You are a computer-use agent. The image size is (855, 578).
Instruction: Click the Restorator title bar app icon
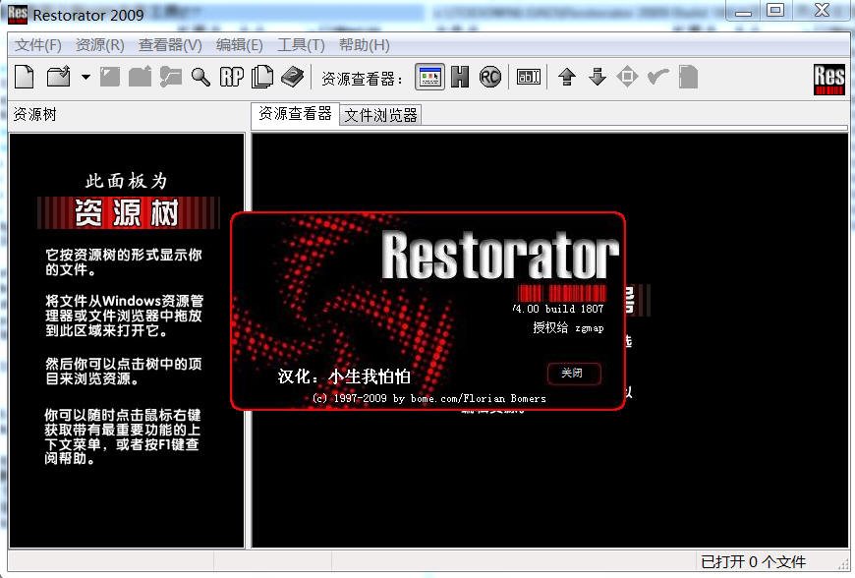coord(18,14)
